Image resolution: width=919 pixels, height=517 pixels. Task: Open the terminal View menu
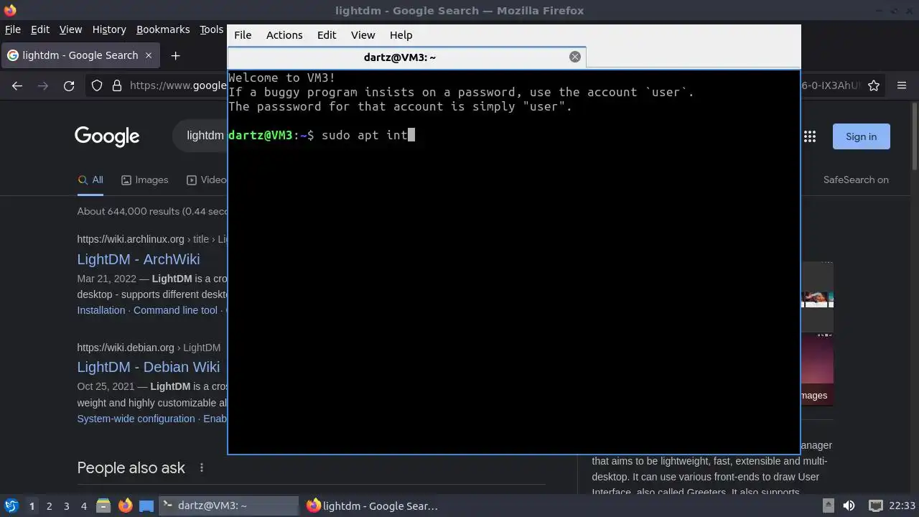[363, 34]
